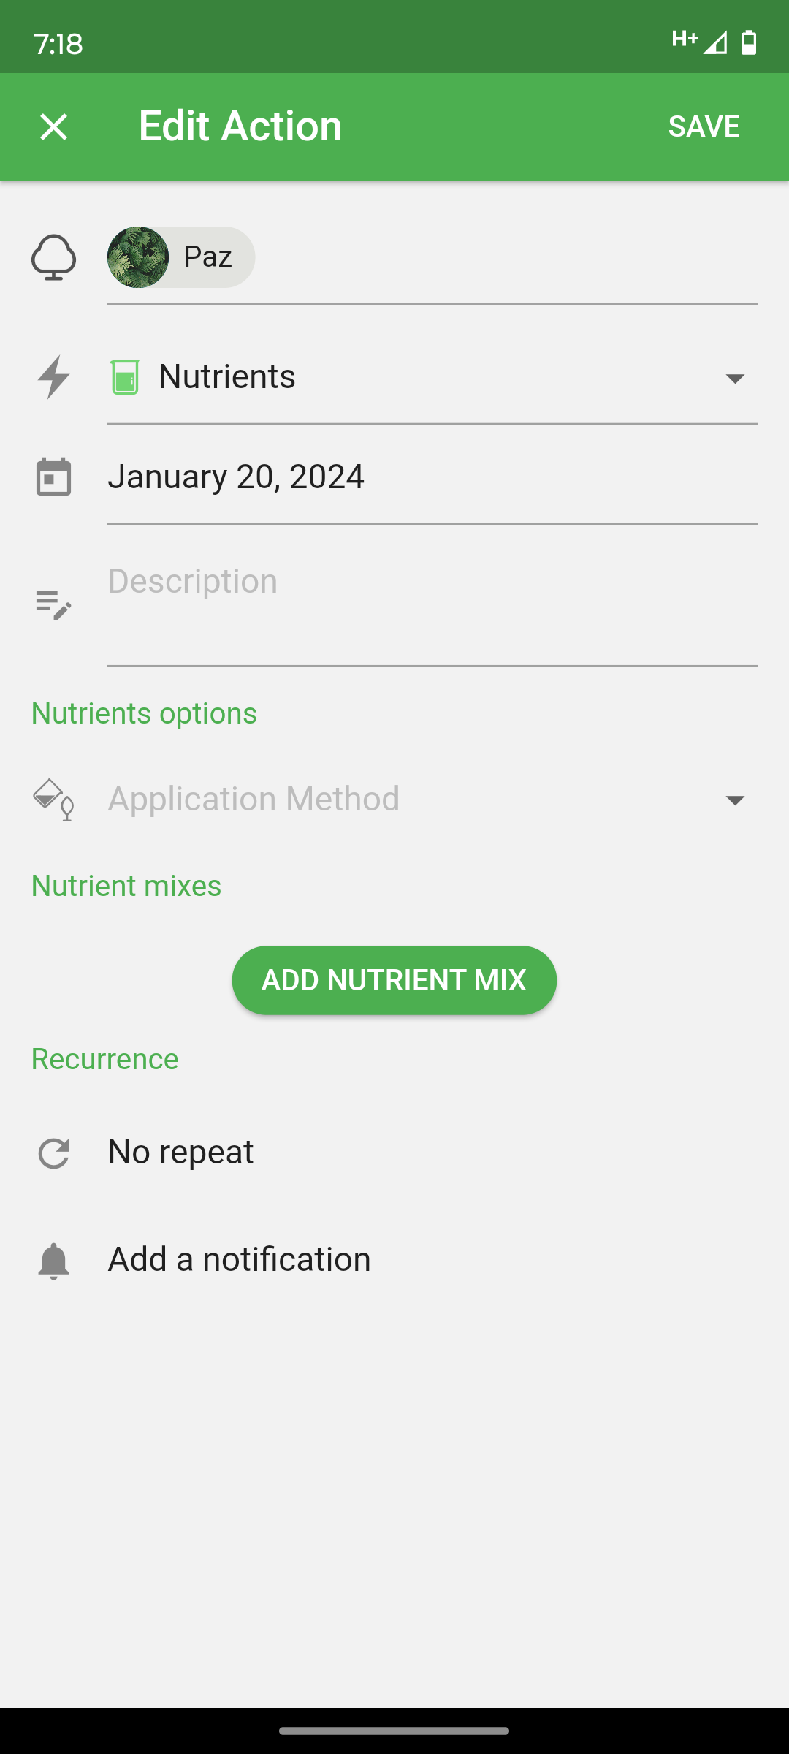The width and height of the screenshot is (789, 1754).
Task: Click the lightning bolt action icon
Action: click(x=53, y=377)
